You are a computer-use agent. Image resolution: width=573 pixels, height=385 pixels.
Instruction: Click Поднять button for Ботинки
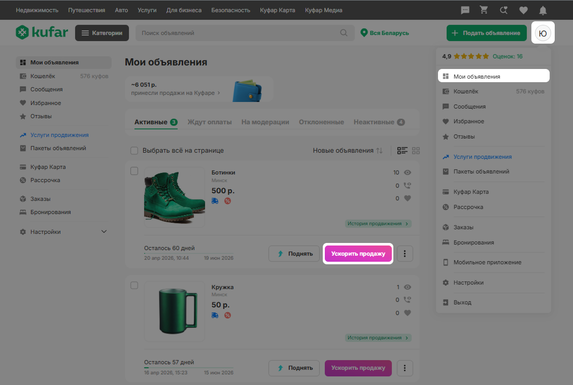294,254
